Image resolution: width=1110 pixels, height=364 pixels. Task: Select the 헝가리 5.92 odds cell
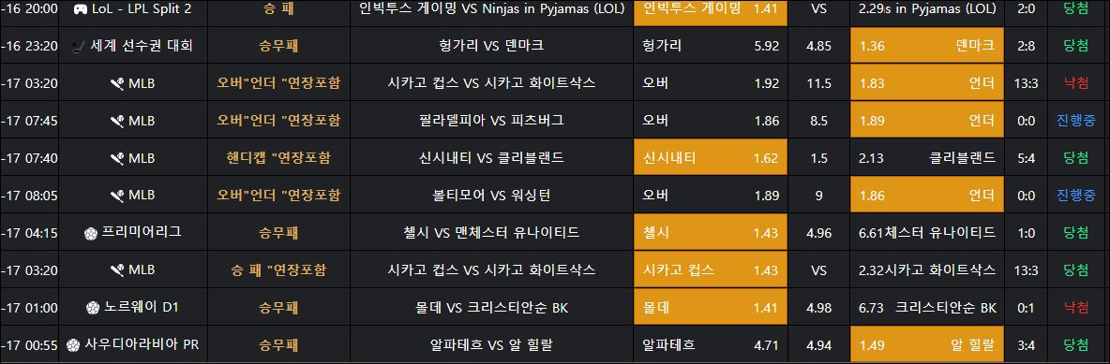710,45
